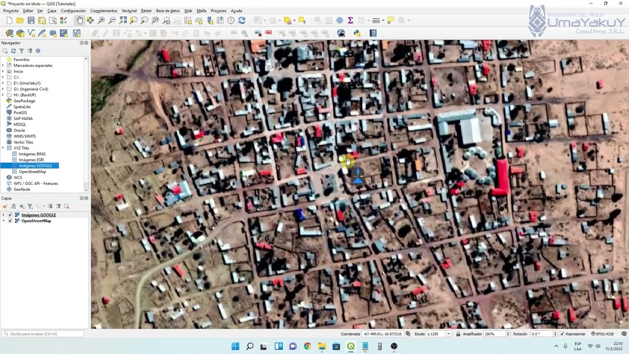
Task: Select the Measure ruler tool
Action: pos(376,20)
